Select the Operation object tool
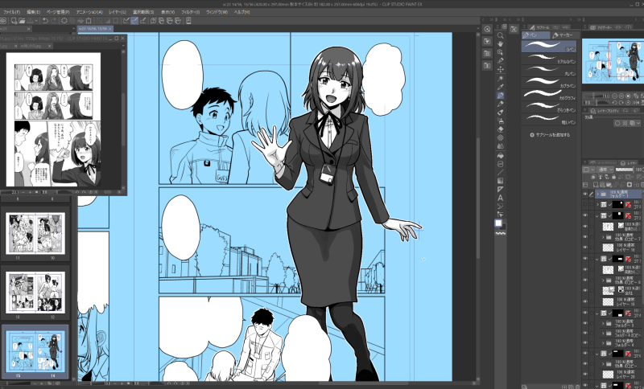Image resolution: width=644 pixels, height=389 pixels. click(x=500, y=52)
